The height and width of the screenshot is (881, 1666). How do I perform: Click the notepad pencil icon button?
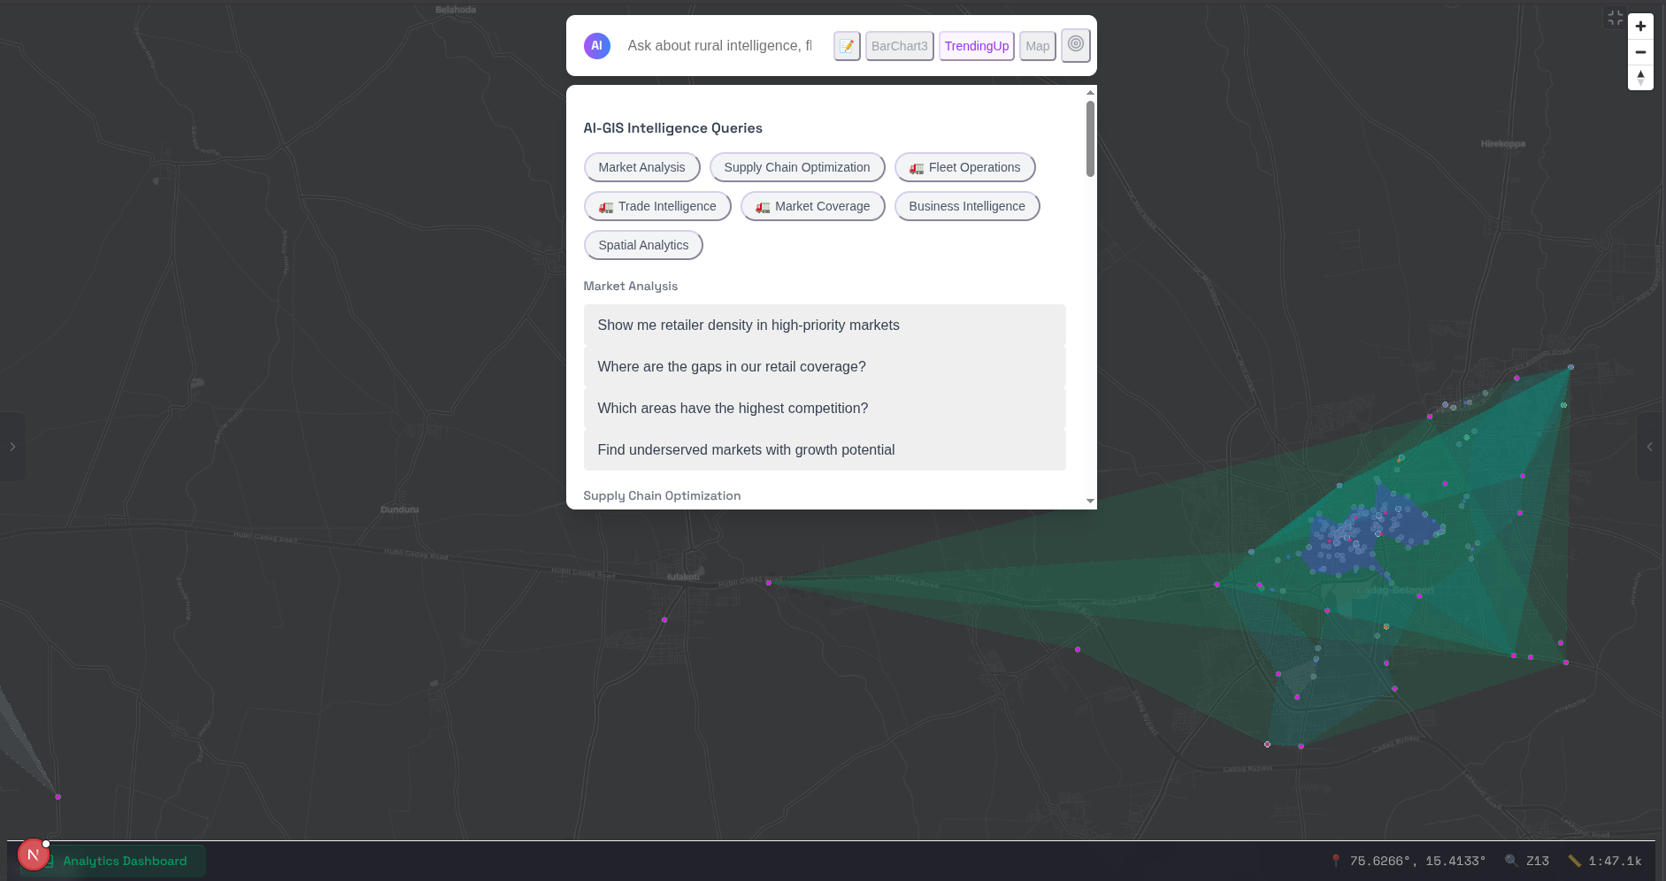[847, 46]
